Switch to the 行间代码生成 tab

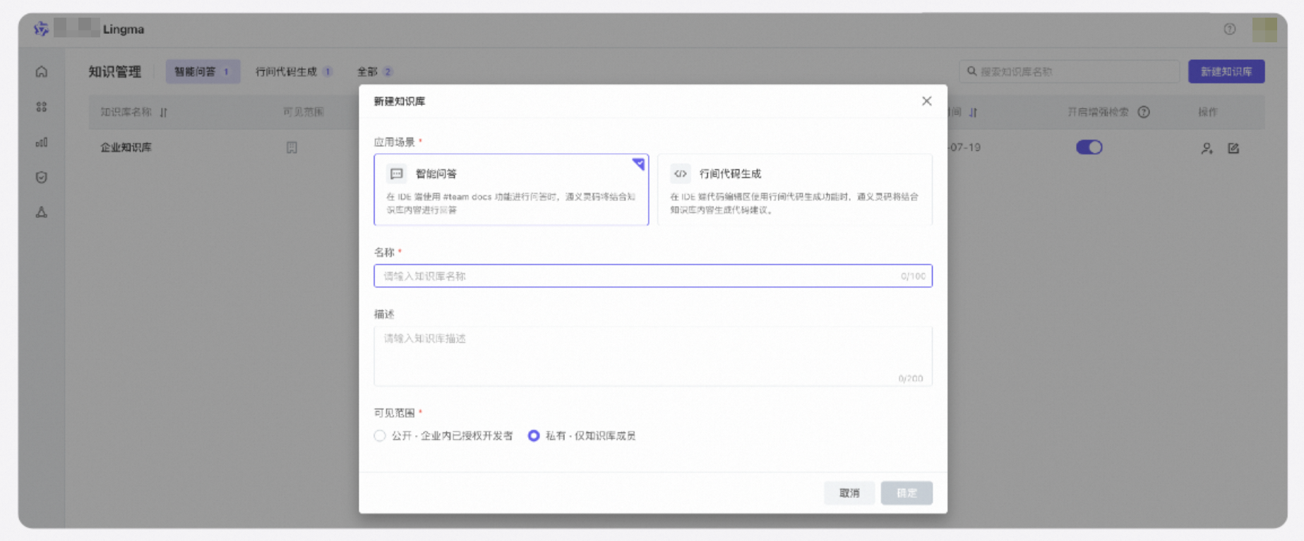(x=294, y=71)
